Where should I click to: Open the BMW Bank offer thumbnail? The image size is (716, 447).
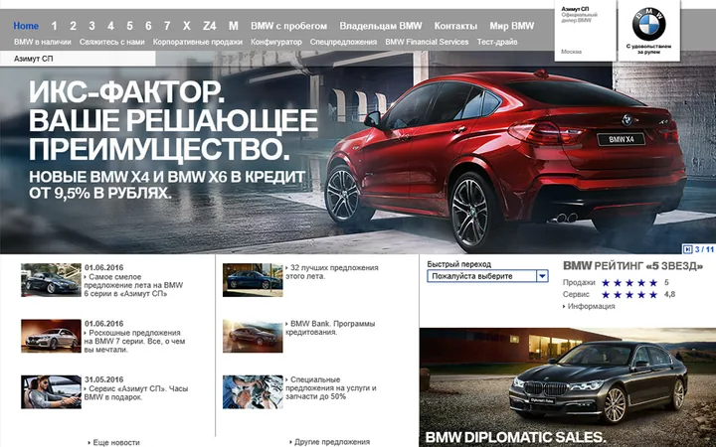pyautogui.click(x=253, y=336)
